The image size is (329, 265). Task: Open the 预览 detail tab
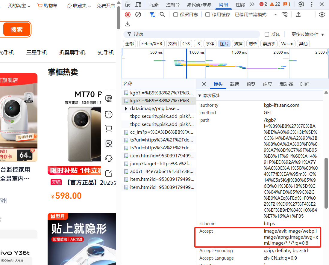[251, 84]
